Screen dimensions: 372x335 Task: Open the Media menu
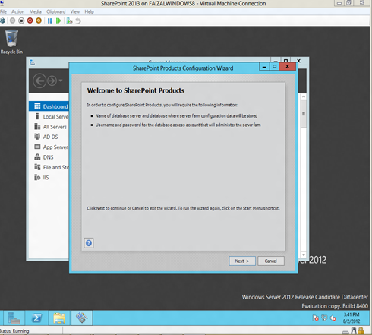click(35, 11)
